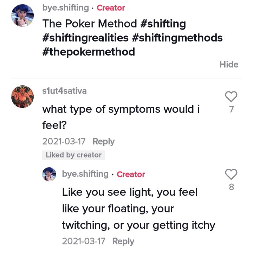Open the #shiftingmethods hashtag

pyautogui.click(x=177, y=38)
